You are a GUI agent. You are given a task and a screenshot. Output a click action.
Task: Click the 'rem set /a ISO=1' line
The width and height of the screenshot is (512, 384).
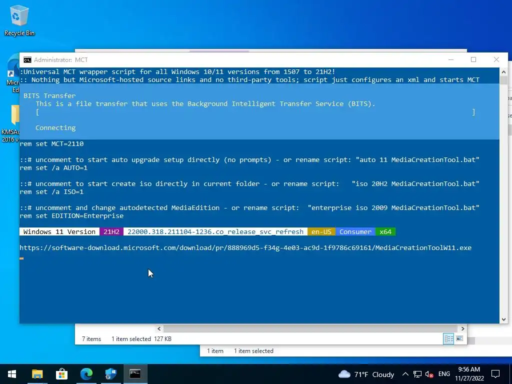coord(51,191)
